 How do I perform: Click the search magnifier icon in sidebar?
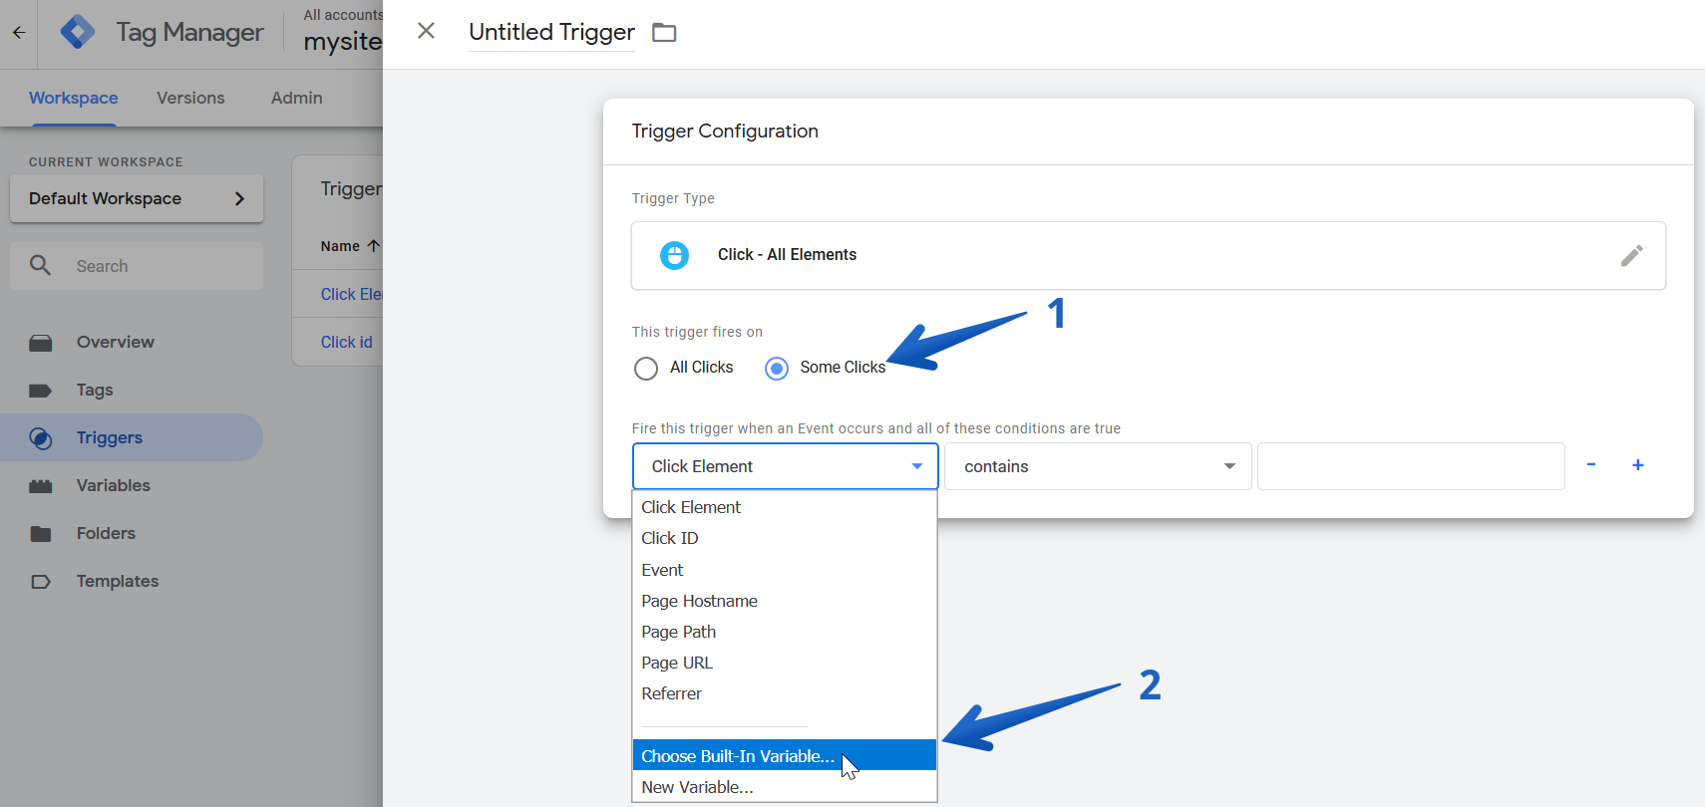[40, 265]
